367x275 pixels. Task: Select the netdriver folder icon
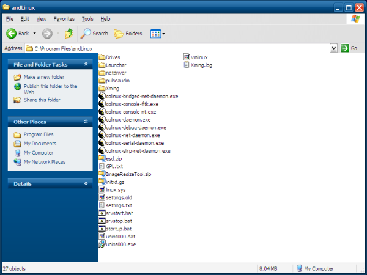tap(102, 73)
